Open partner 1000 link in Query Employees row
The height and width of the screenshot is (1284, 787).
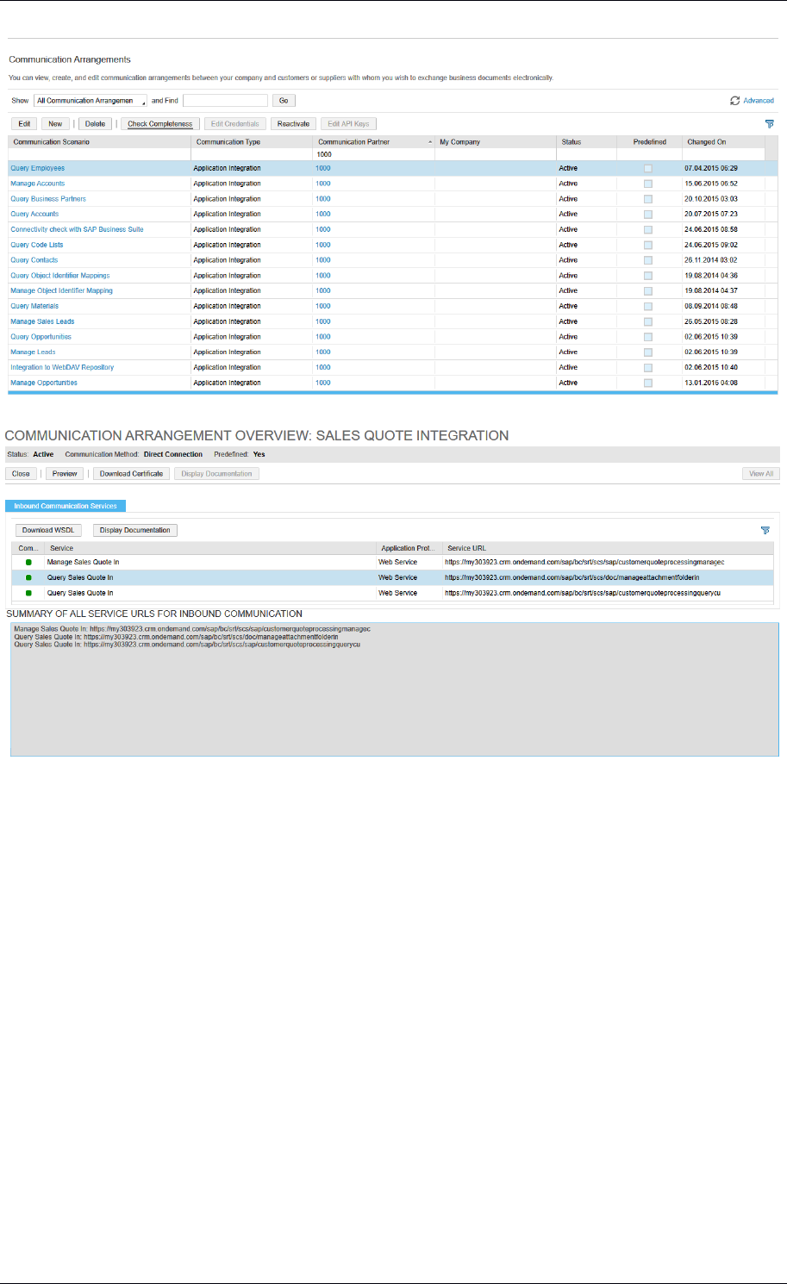(x=322, y=168)
